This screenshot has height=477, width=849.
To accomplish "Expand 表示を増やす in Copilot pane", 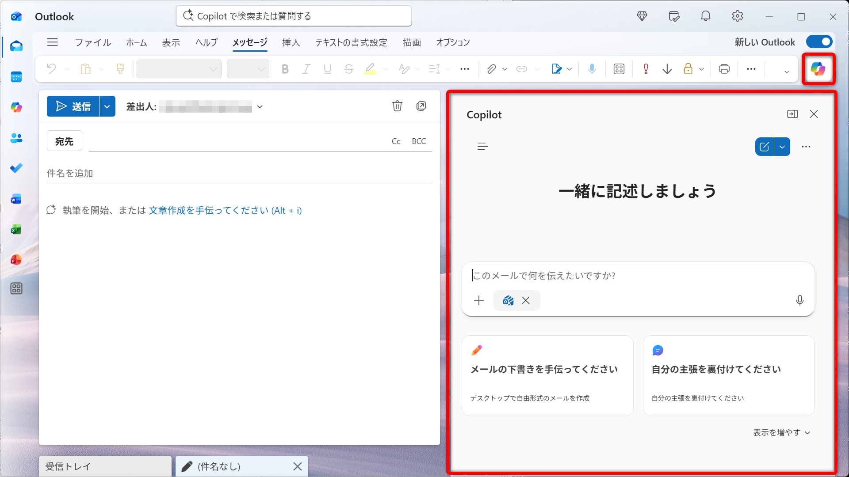I will [x=782, y=433].
